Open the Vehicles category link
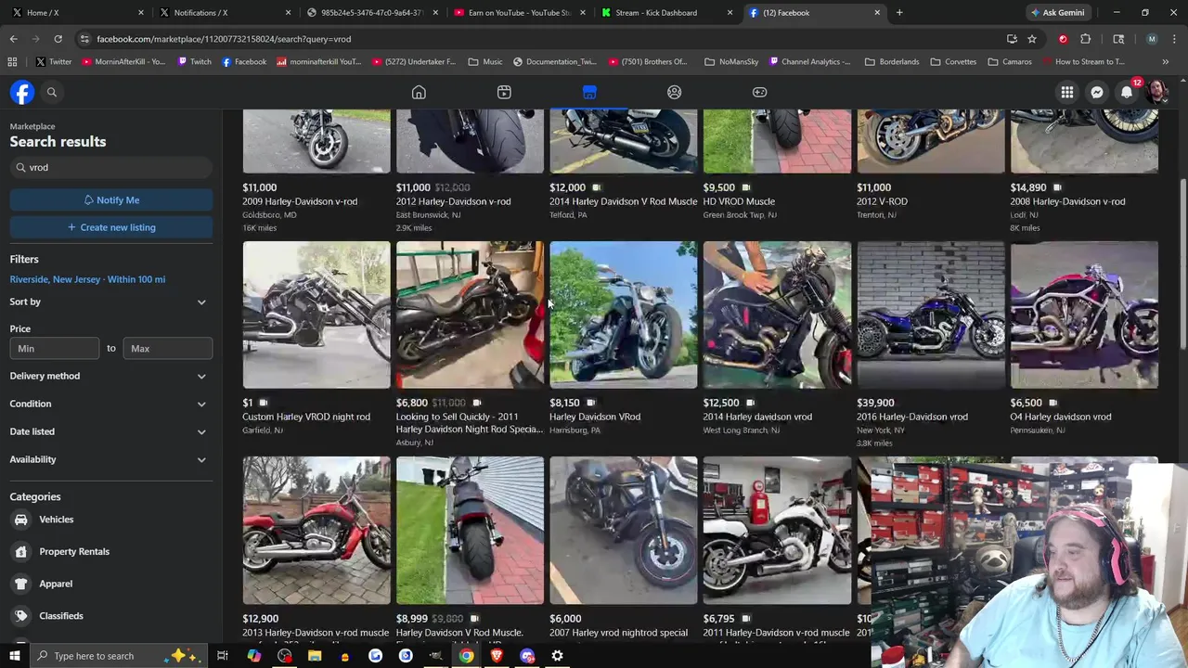 click(56, 520)
